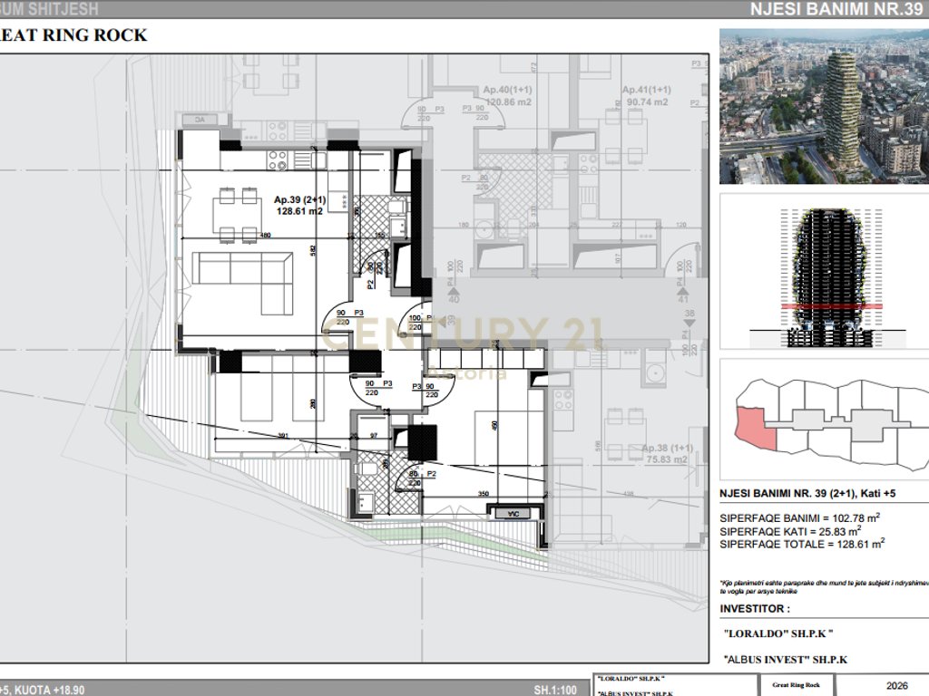Select "NJESI BANIMI NR. 39 (2+1), Kati +5" heading
The width and height of the screenshot is (929, 696).
[807, 494]
